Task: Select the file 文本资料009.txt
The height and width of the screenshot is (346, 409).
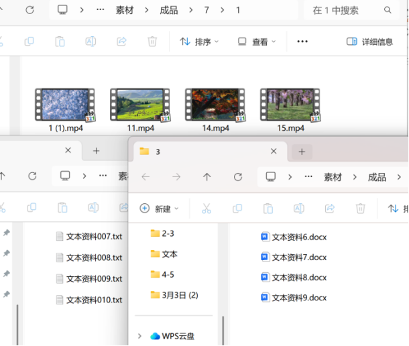Action: click(x=89, y=279)
